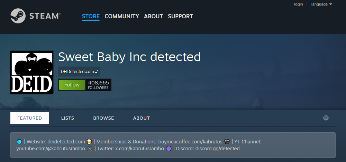Viewport: 346px width, 162px height.
Task: Follow the Sweet Baby Inc detected curator
Action: (x=72, y=85)
